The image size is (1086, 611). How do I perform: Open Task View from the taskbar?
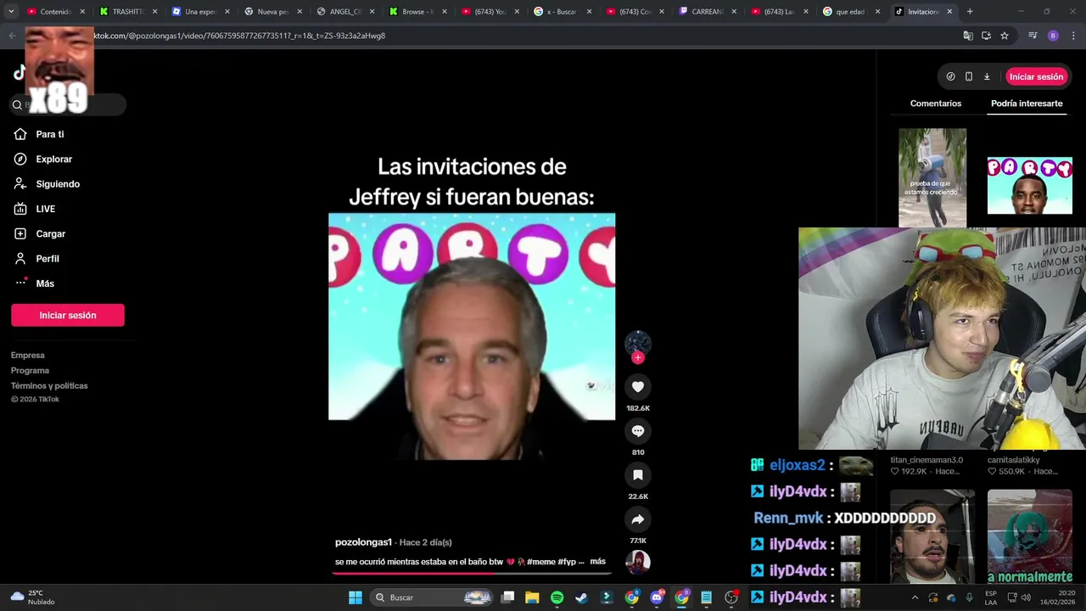507,597
